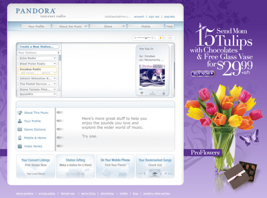Open the Stone Temple Pilot... station dropdown arrow
The image size is (267, 198).
[55, 89]
